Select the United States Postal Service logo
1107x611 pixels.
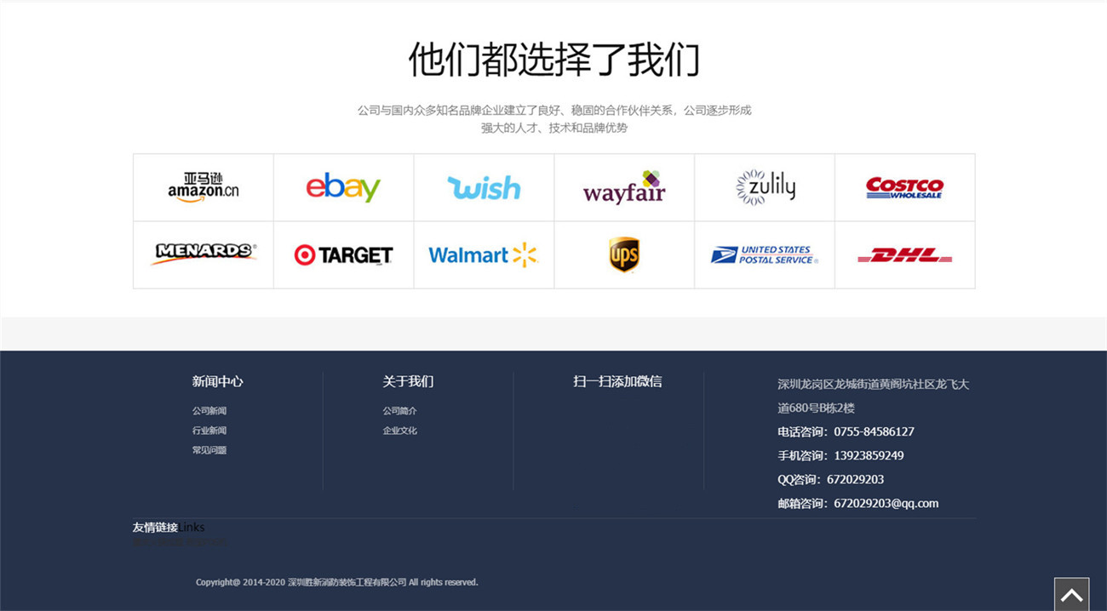(765, 254)
